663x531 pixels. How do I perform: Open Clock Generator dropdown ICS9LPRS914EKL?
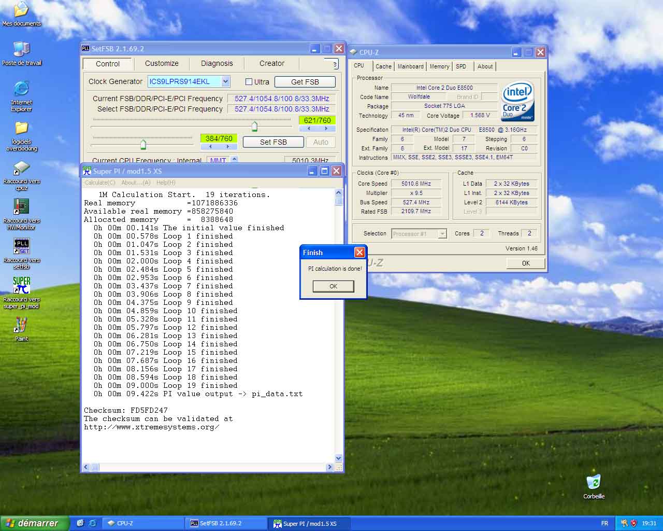(225, 81)
